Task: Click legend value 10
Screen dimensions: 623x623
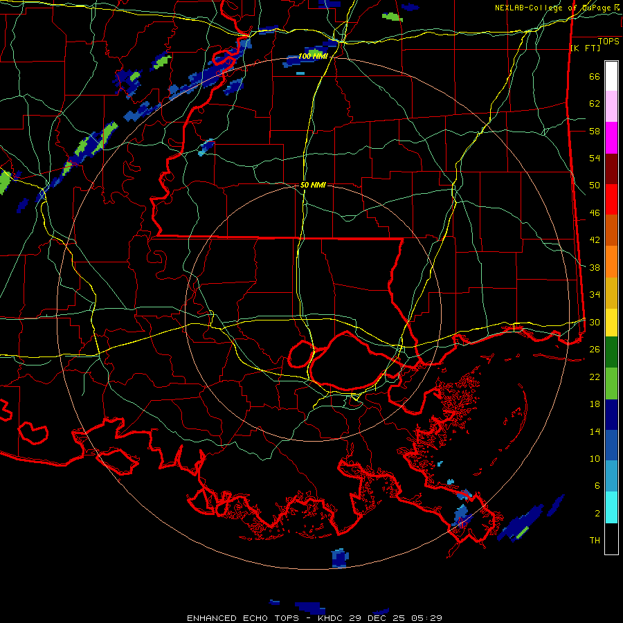Action: pos(595,458)
